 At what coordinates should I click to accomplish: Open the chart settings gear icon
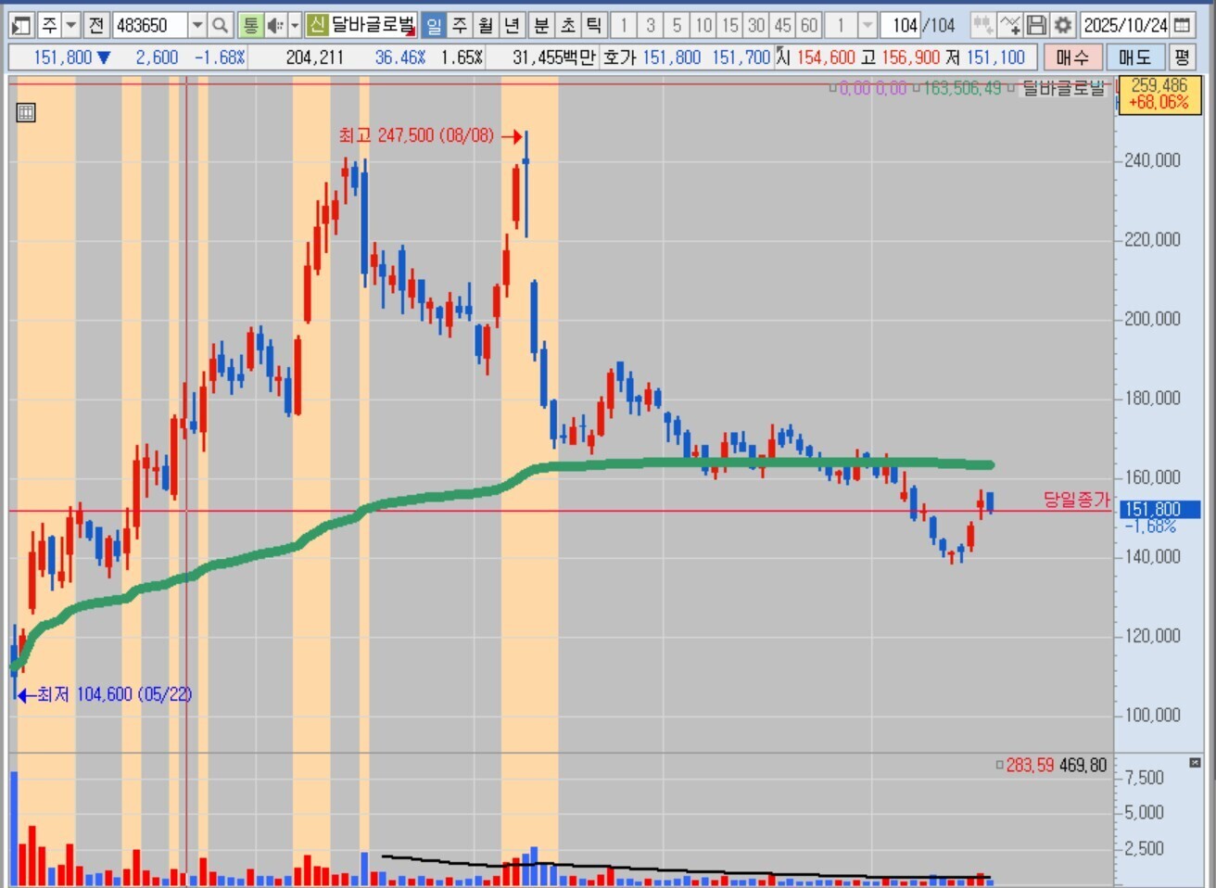[x=1063, y=25]
